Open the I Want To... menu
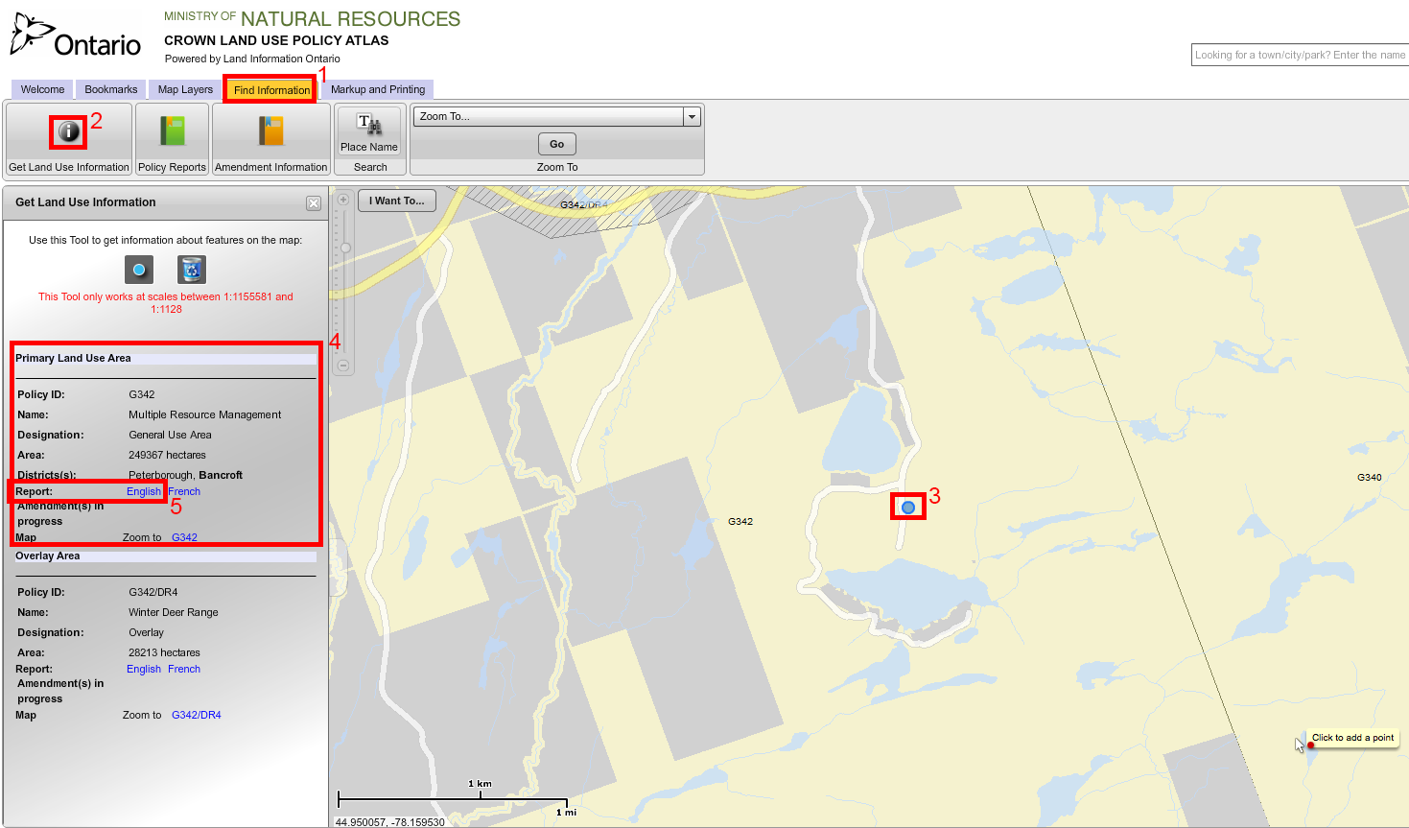This screenshot has width=1409, height=828. pos(397,201)
